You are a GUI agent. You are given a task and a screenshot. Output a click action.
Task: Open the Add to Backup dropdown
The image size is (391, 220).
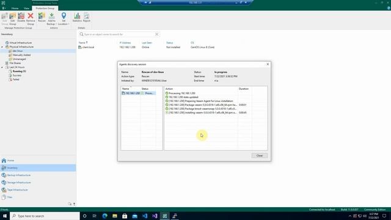point(51,19)
